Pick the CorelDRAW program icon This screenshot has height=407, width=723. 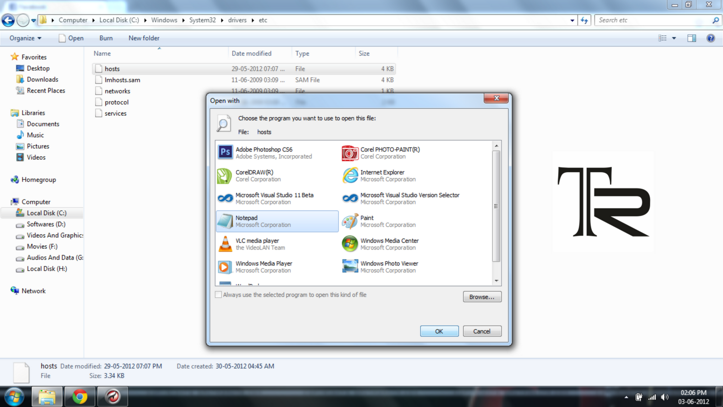click(x=225, y=175)
